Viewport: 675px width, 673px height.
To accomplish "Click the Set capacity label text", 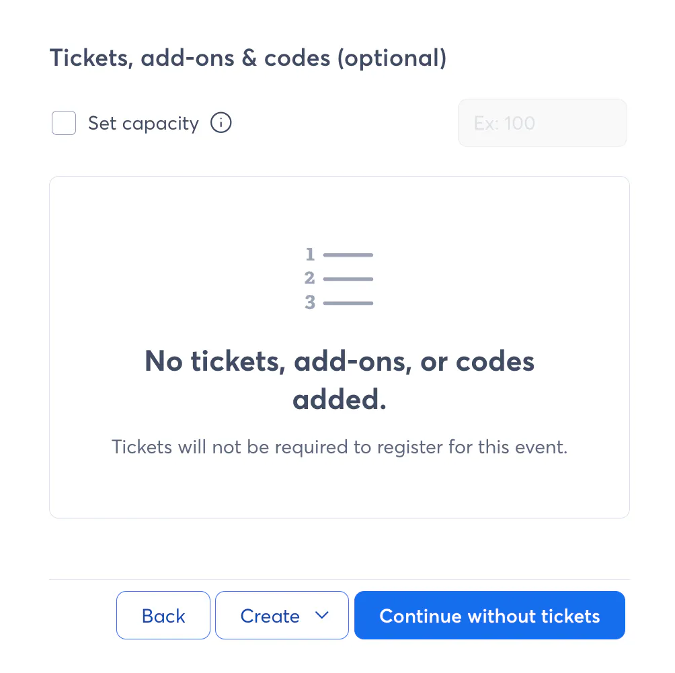I will pyautogui.click(x=143, y=124).
